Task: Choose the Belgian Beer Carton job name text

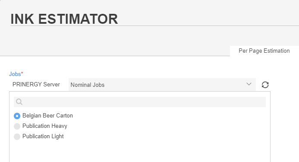Action: coord(47,116)
